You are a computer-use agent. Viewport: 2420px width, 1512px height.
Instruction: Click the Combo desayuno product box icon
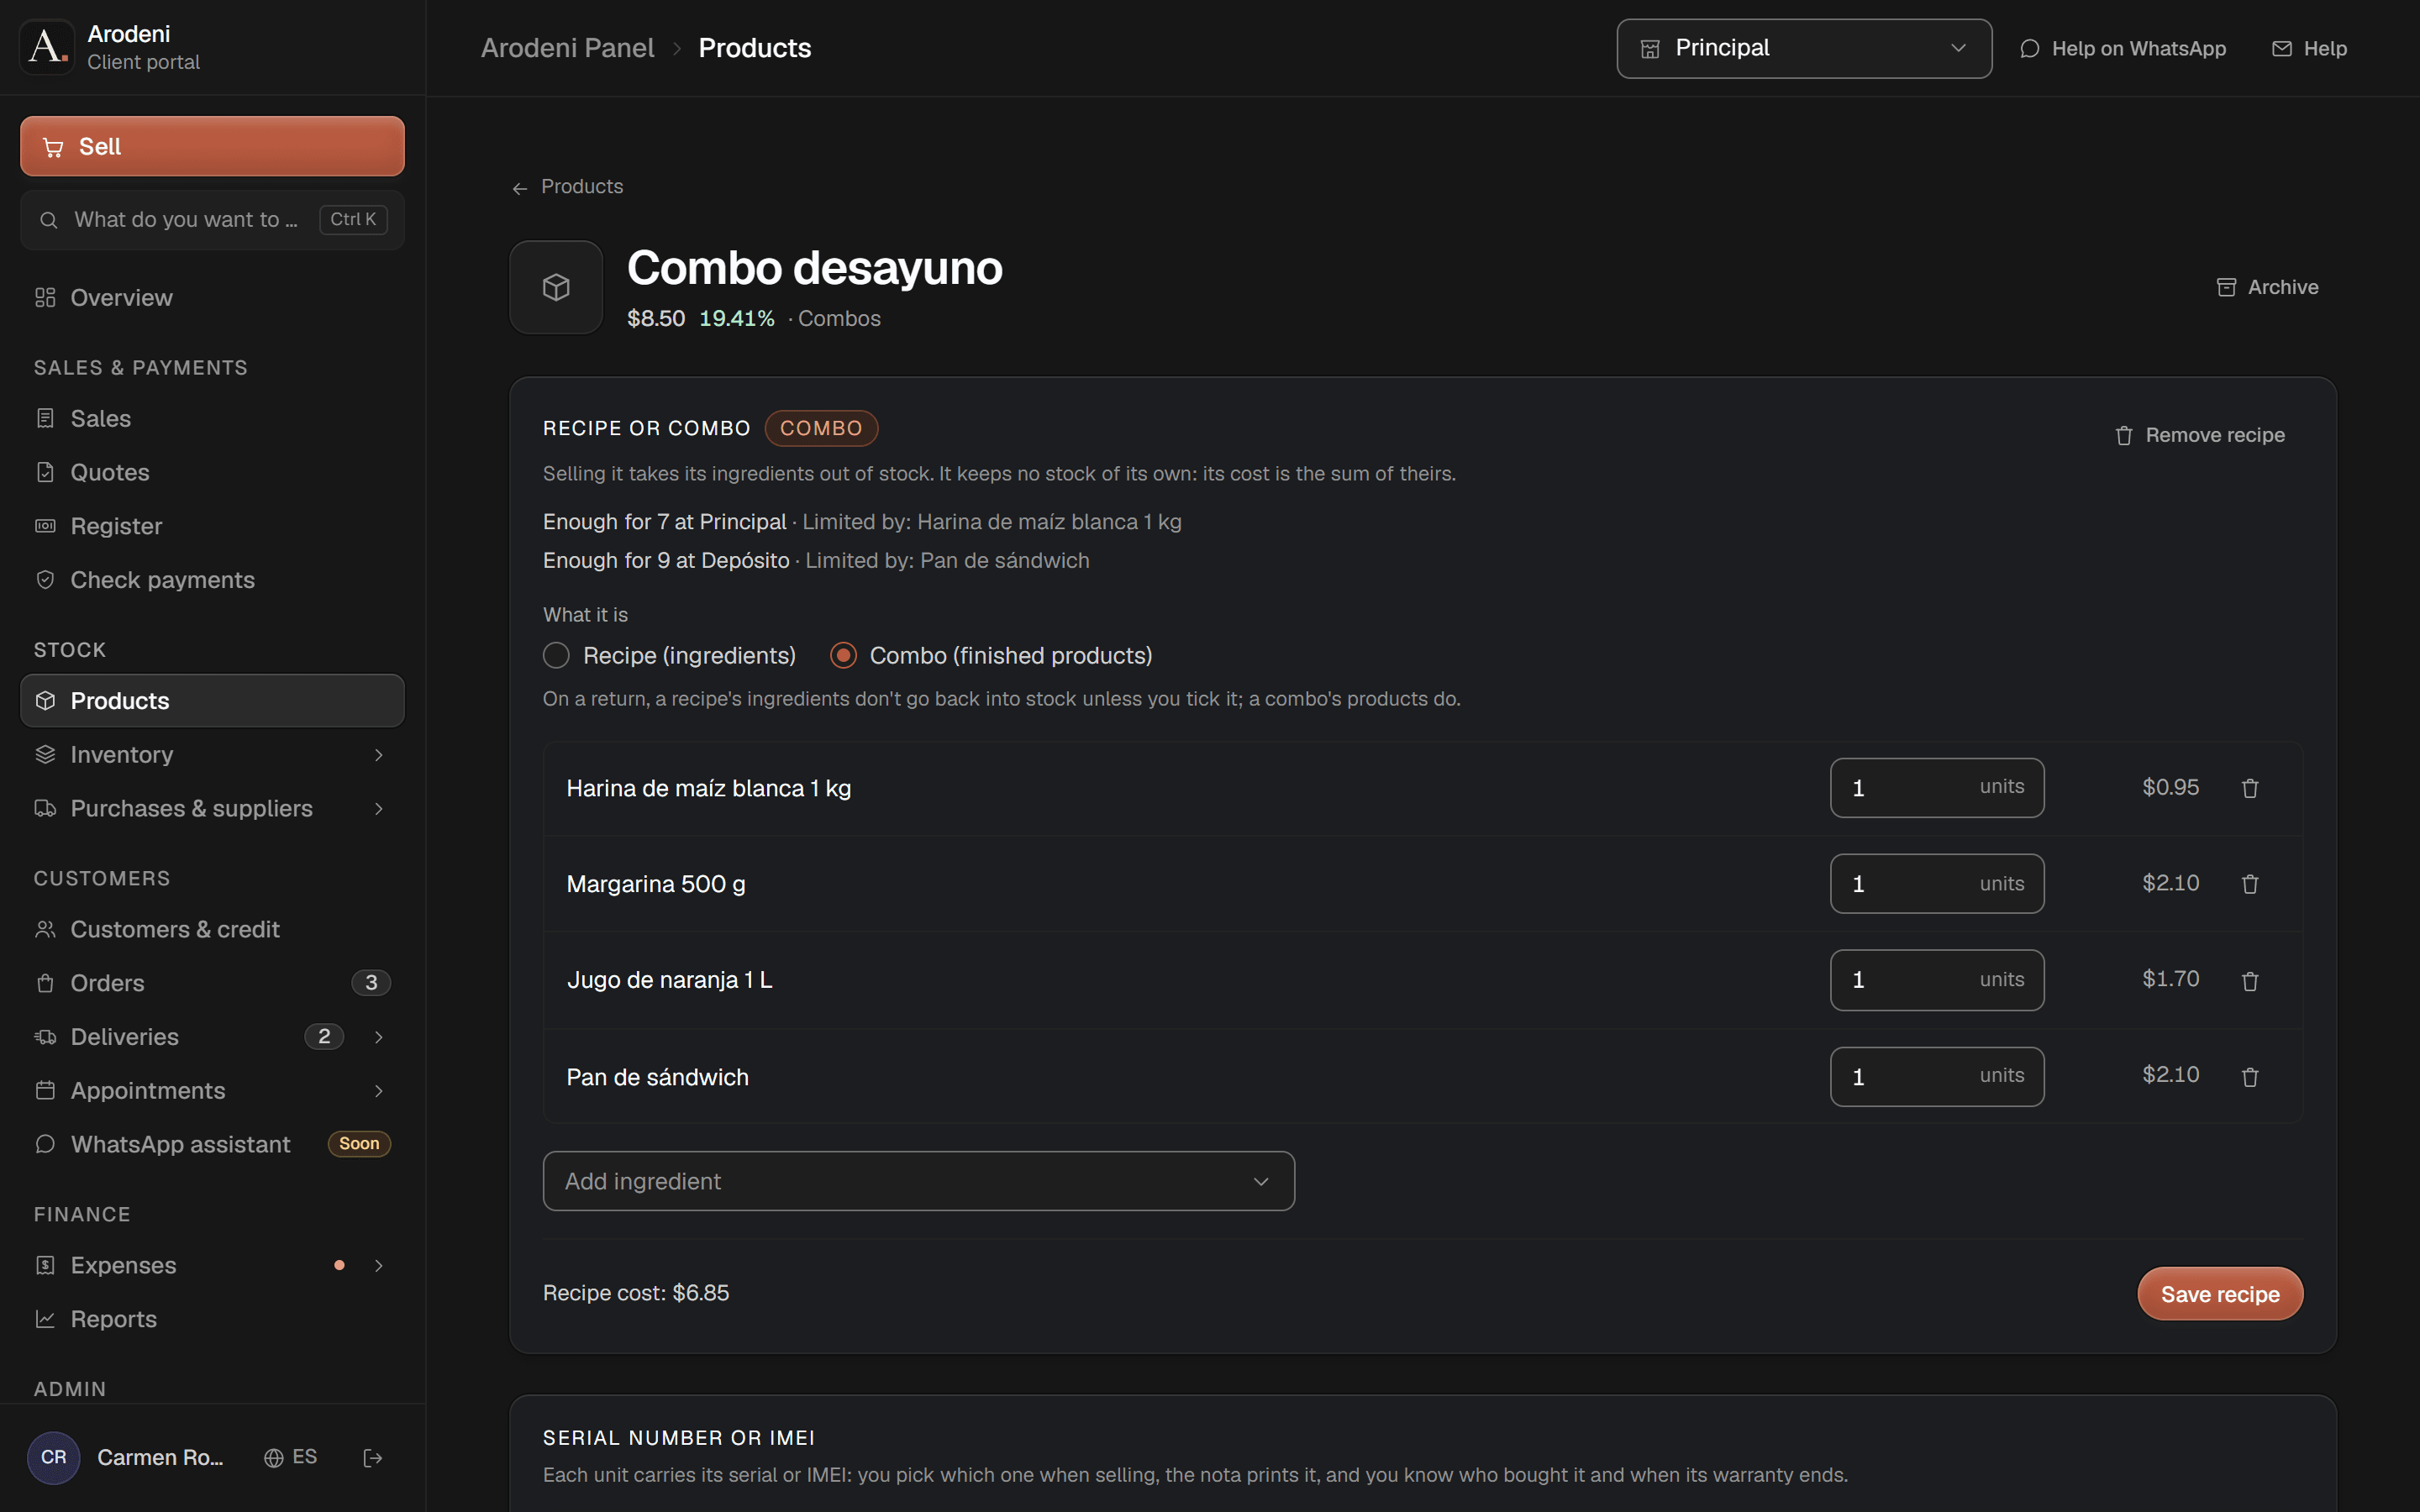click(556, 287)
